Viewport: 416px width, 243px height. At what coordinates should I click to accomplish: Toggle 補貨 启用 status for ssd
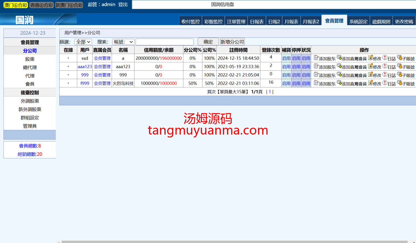(286, 58)
